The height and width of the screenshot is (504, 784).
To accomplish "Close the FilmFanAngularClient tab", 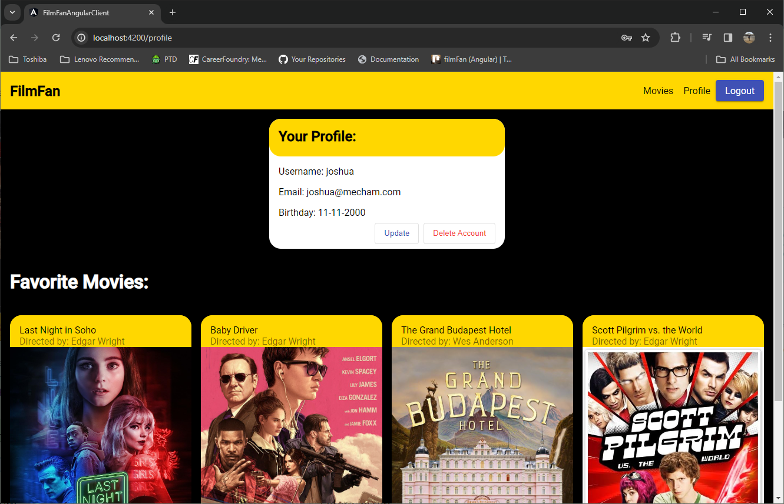I will [151, 12].
